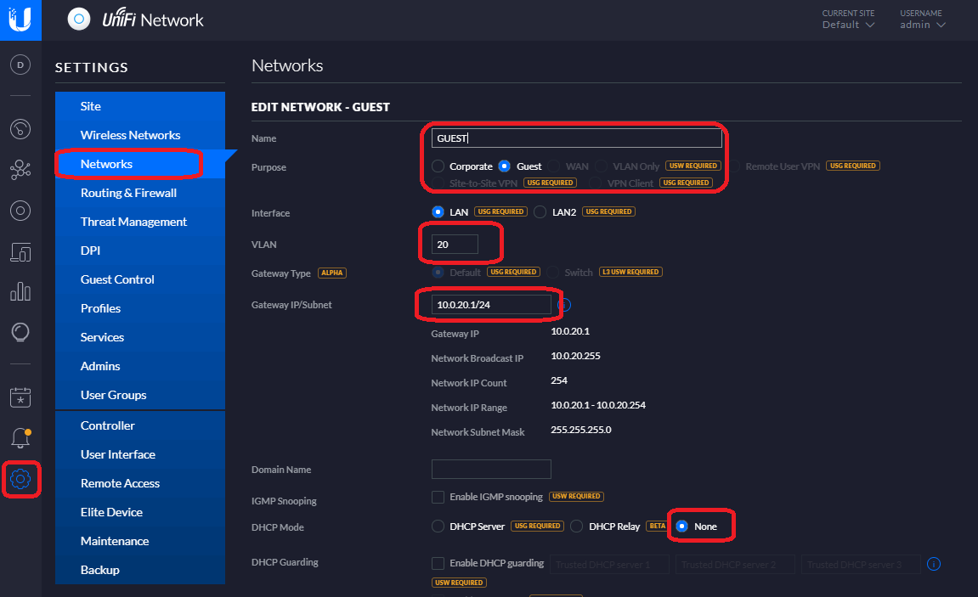Open the Events calendar sidebar icon
Viewport: 978px width, 597px height.
(x=20, y=397)
